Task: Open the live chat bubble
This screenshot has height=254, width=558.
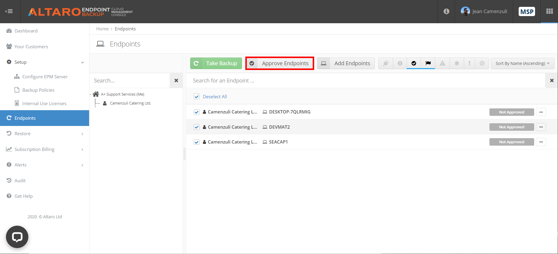Action: (x=17, y=237)
